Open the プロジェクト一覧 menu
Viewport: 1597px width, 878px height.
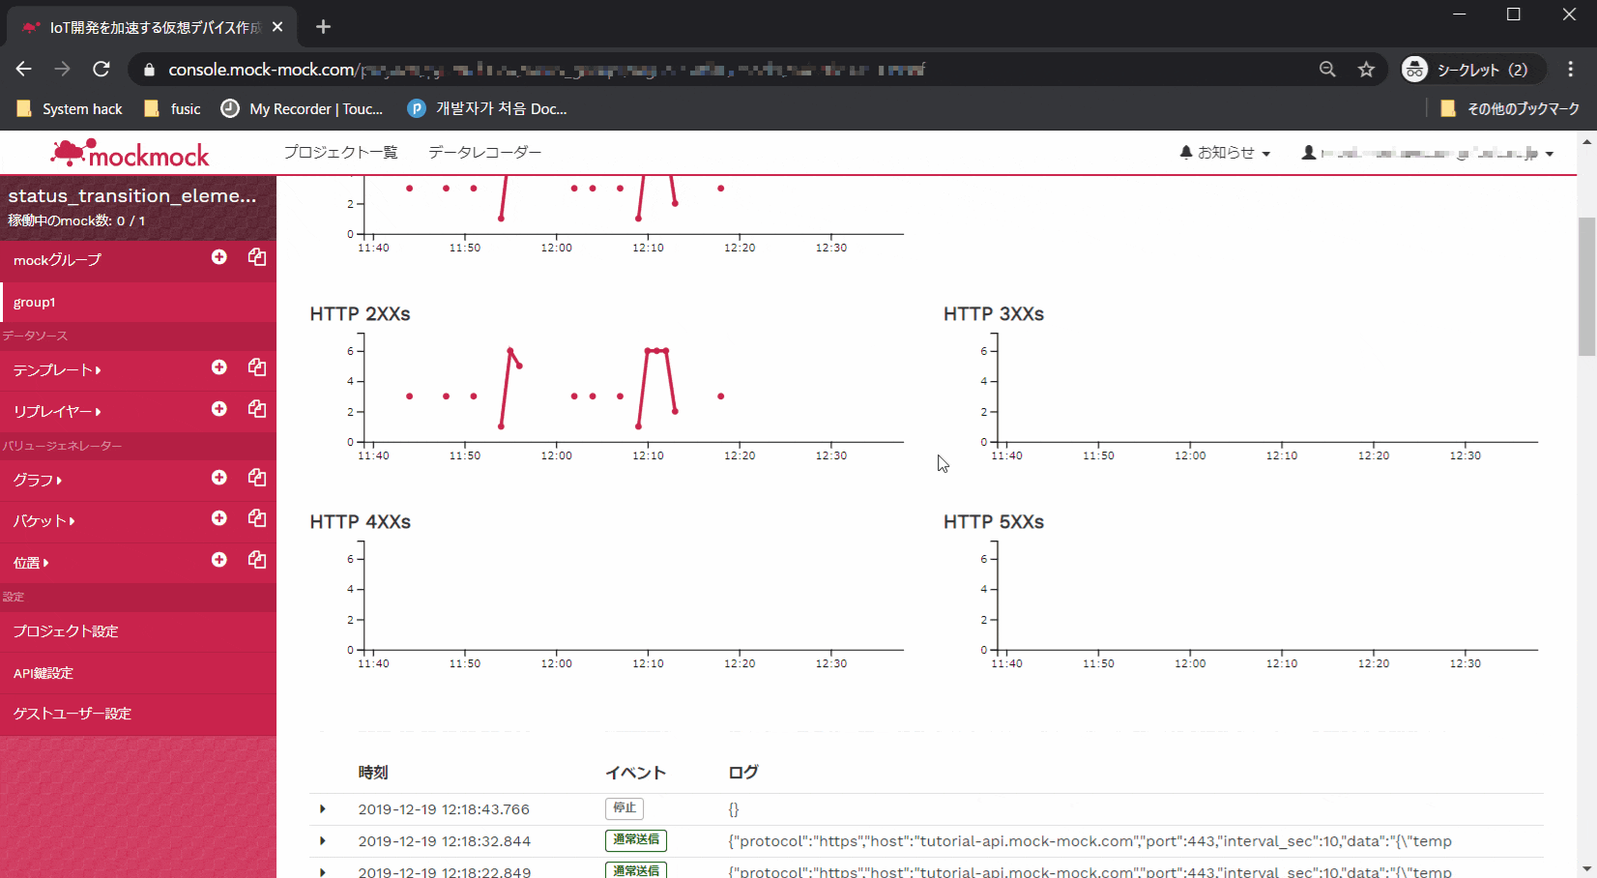340,153
